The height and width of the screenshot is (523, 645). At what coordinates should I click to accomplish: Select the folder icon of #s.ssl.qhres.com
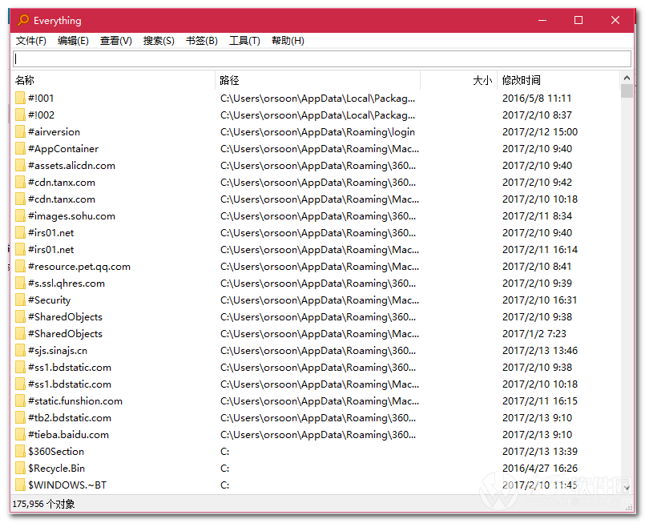tap(20, 284)
